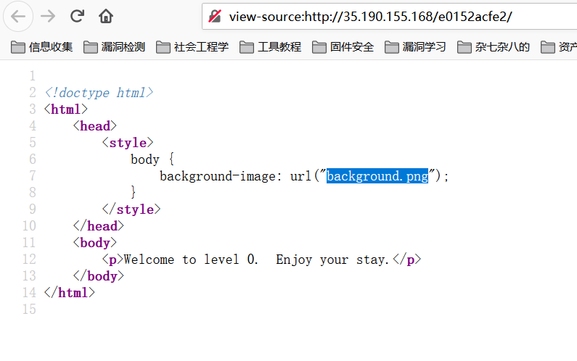The height and width of the screenshot is (361, 577).
Task: Go forward to the next page
Action: coord(48,16)
